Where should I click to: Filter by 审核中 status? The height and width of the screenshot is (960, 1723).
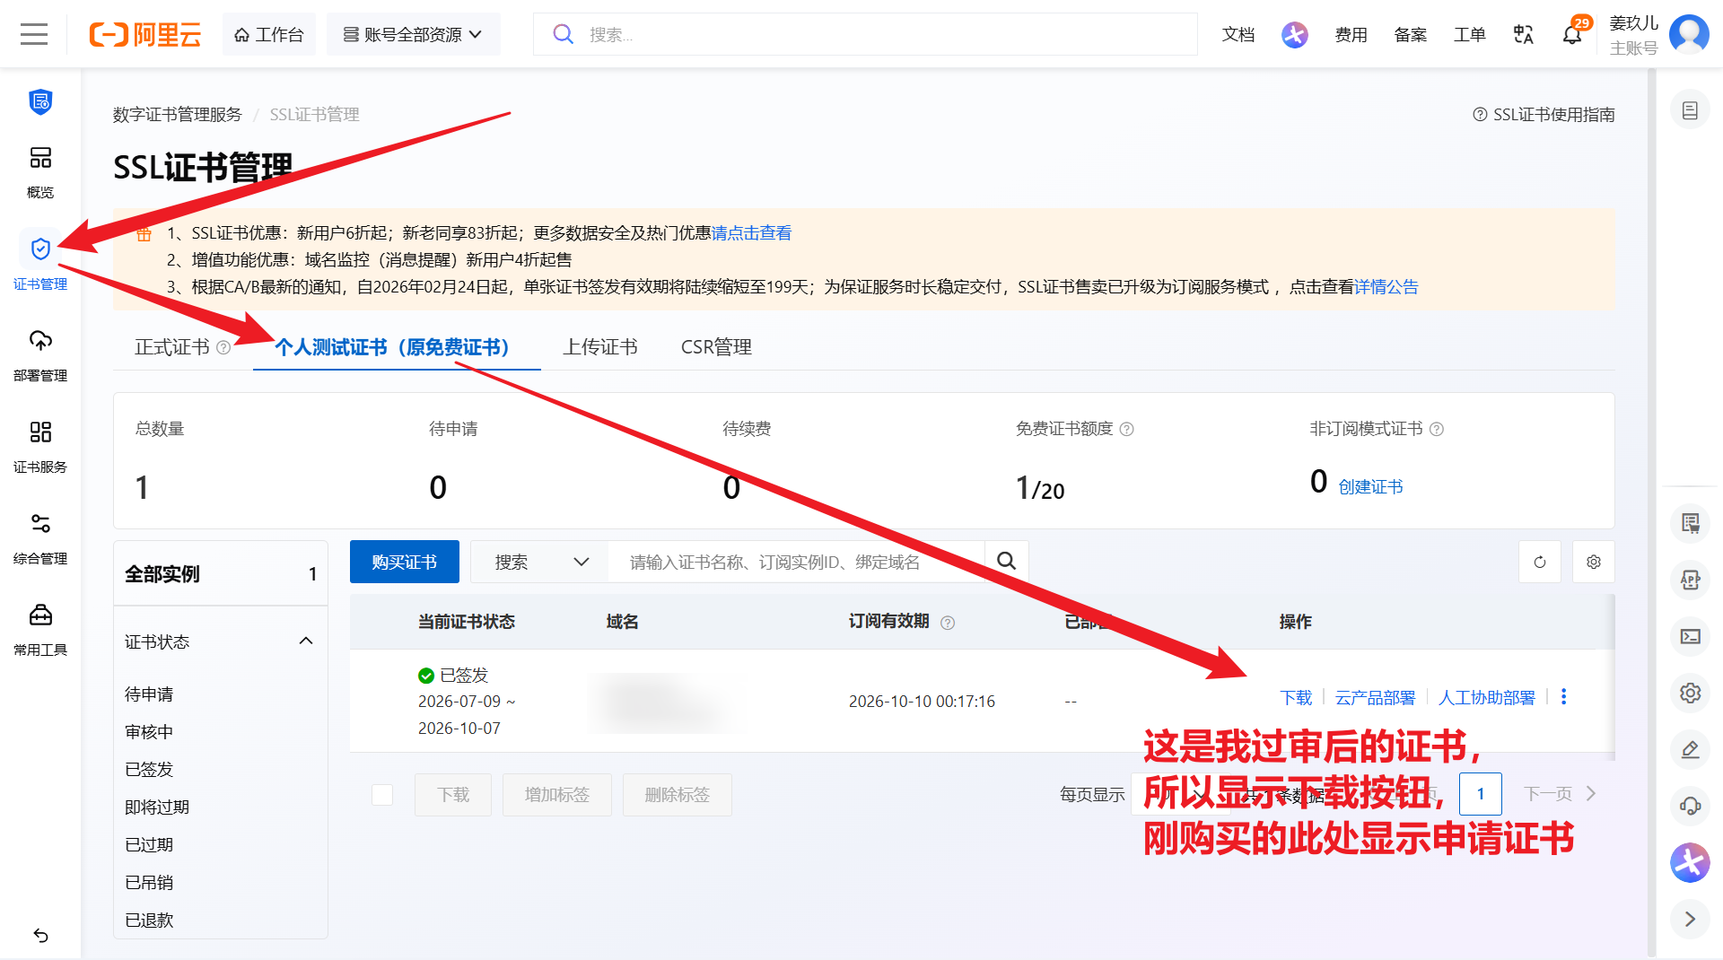point(149,732)
